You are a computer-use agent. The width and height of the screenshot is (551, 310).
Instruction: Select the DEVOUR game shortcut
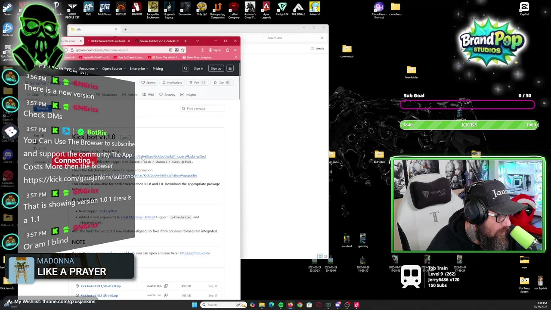[x=121, y=9]
